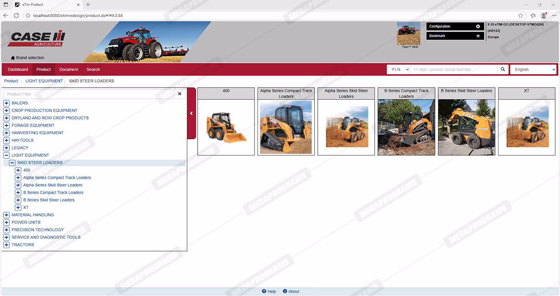Open the Document tab
The width and height of the screenshot is (560, 296).
coord(68,70)
